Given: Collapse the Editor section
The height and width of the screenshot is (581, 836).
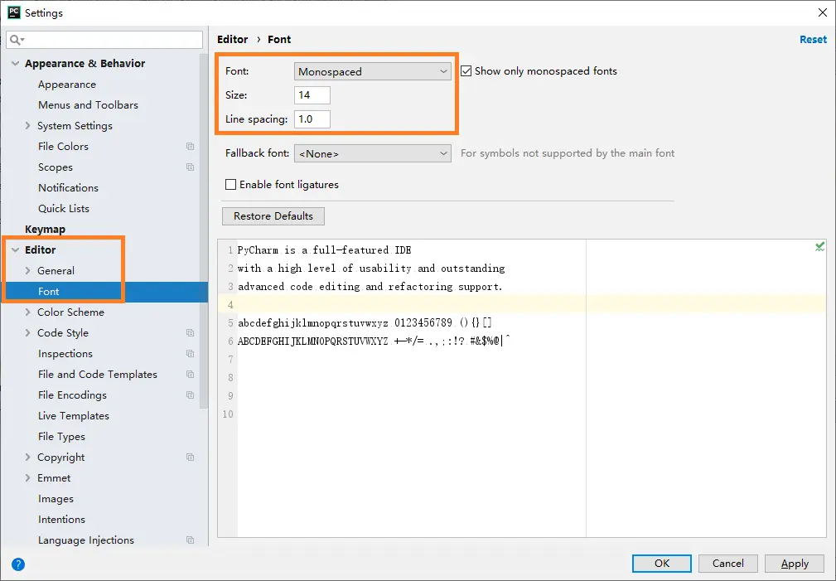Looking at the screenshot, I should point(16,249).
